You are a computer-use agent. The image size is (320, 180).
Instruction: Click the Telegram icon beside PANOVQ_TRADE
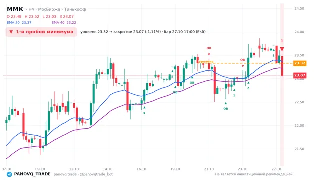(9, 174)
